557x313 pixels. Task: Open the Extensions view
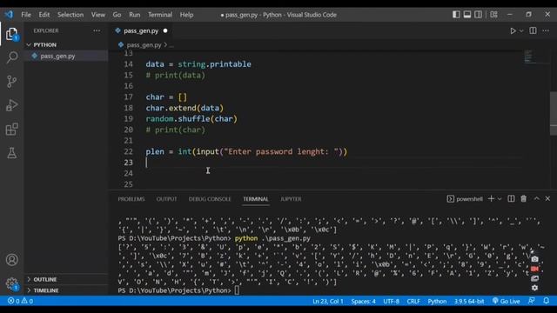11,130
